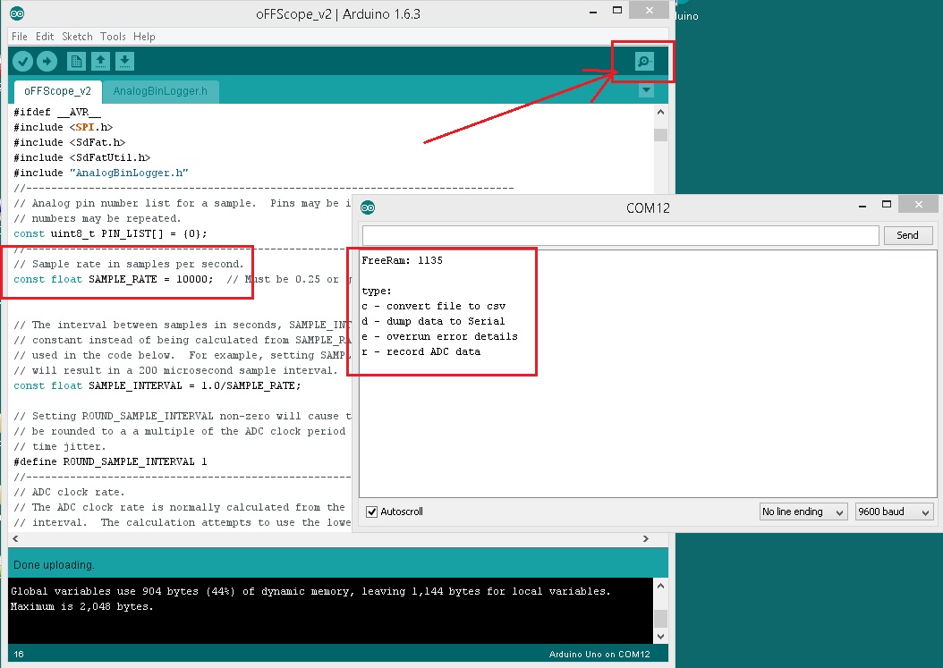Image resolution: width=943 pixels, height=668 pixels.
Task: Click the Verify sketch checkmark icon
Action: 22,61
